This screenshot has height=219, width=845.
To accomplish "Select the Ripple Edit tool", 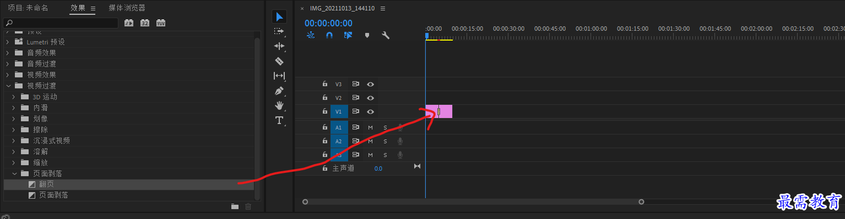I will point(279,46).
